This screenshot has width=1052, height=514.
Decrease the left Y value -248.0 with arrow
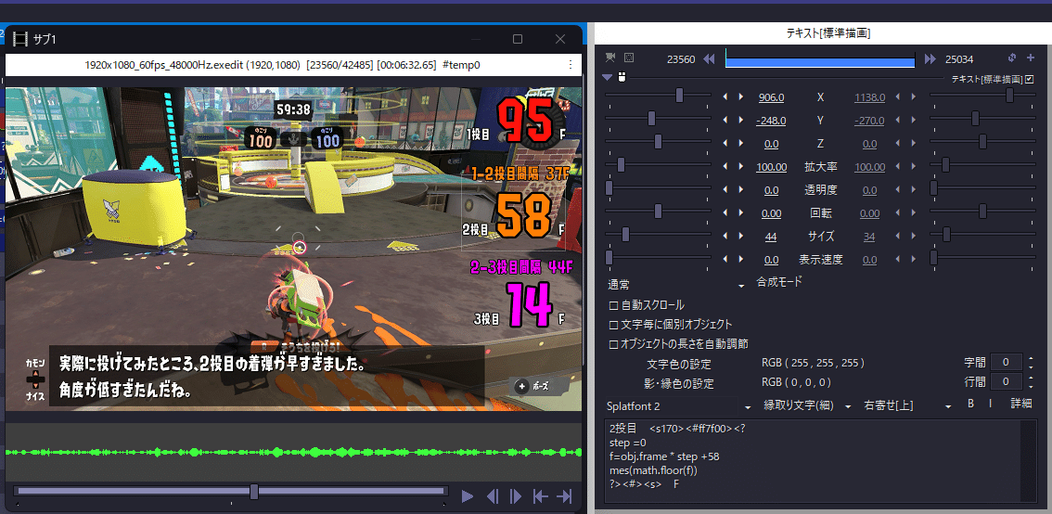[x=725, y=121]
